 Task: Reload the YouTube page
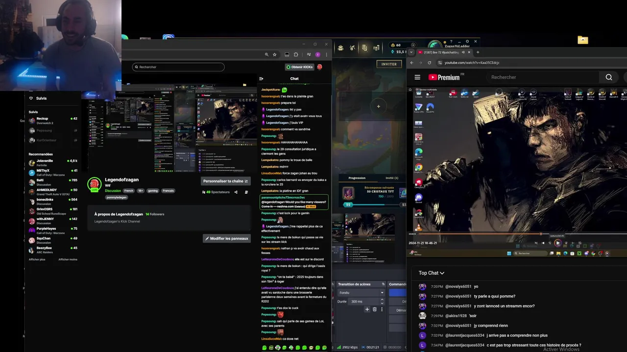click(429, 63)
